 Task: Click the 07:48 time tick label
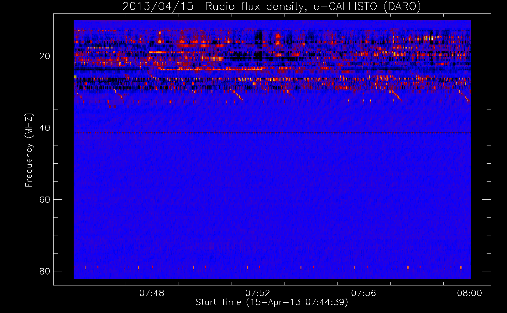152,293
